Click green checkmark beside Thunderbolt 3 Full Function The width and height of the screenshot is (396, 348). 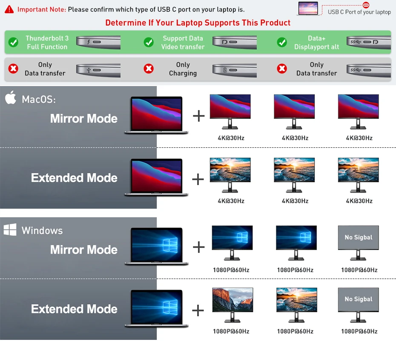(14, 42)
